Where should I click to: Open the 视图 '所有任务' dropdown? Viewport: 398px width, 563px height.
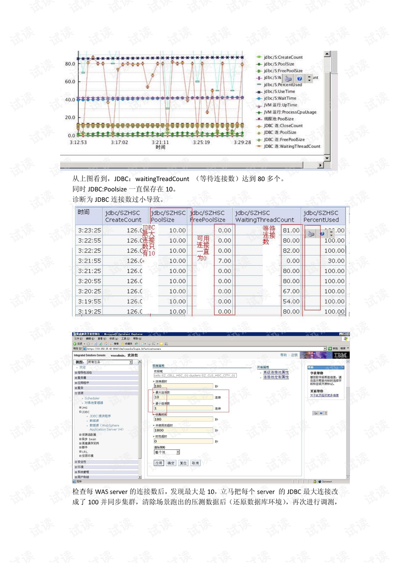(x=110, y=362)
